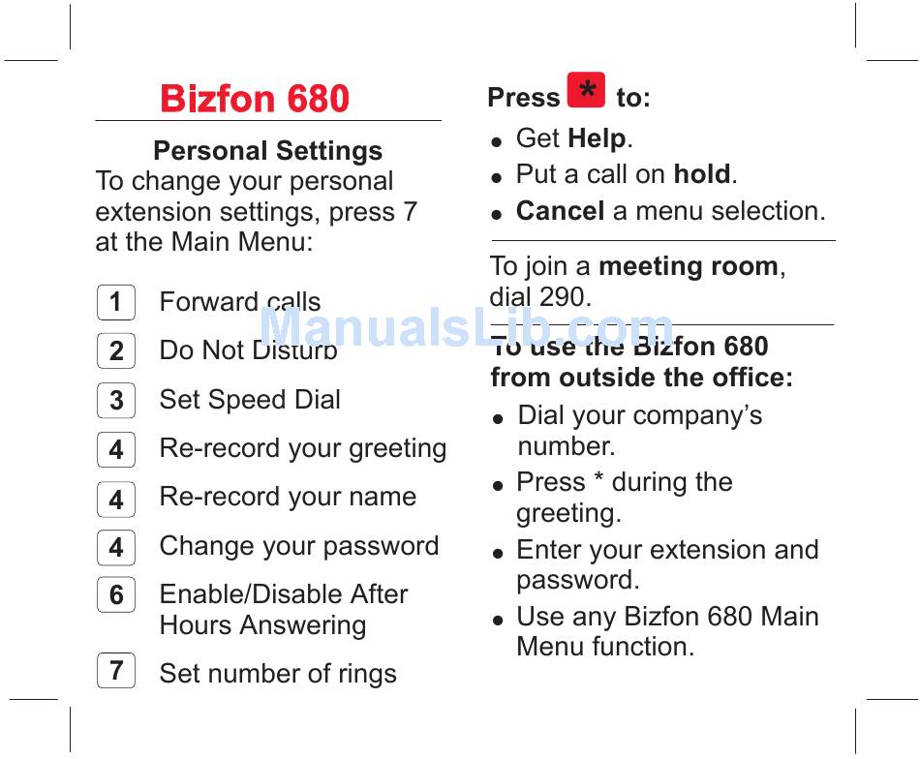Select the Forward calls menu entry

coord(240,301)
